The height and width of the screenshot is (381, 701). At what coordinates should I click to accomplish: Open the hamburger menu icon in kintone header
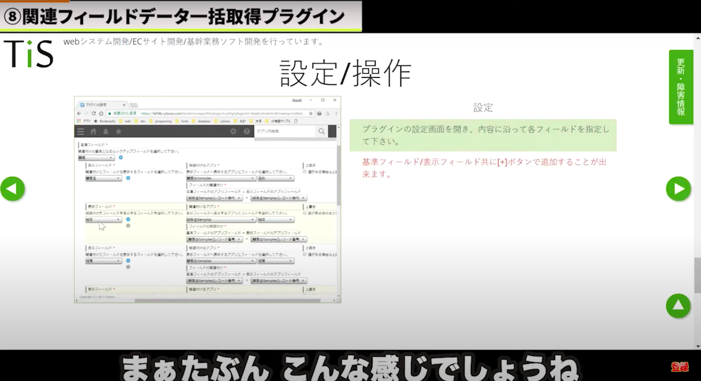pos(80,132)
